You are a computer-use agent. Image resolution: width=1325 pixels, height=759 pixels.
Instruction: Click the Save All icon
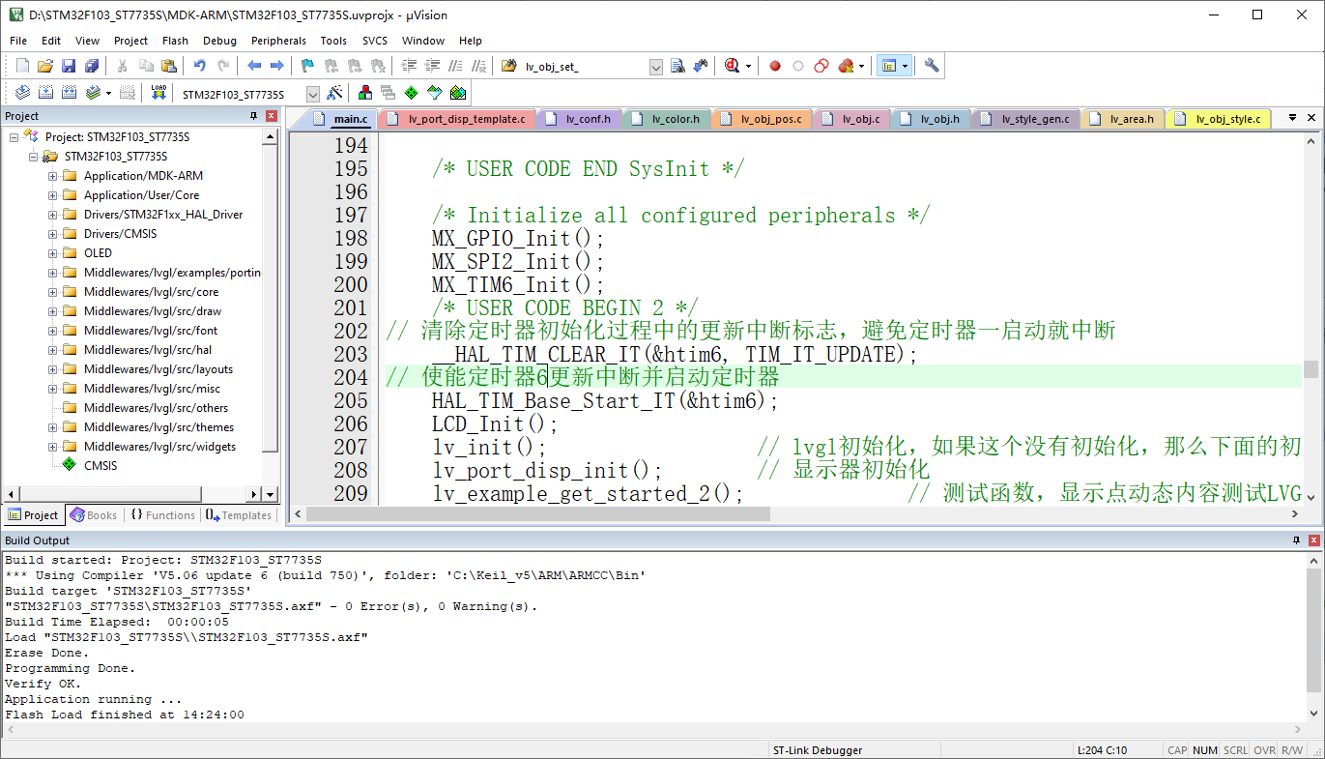pos(92,66)
